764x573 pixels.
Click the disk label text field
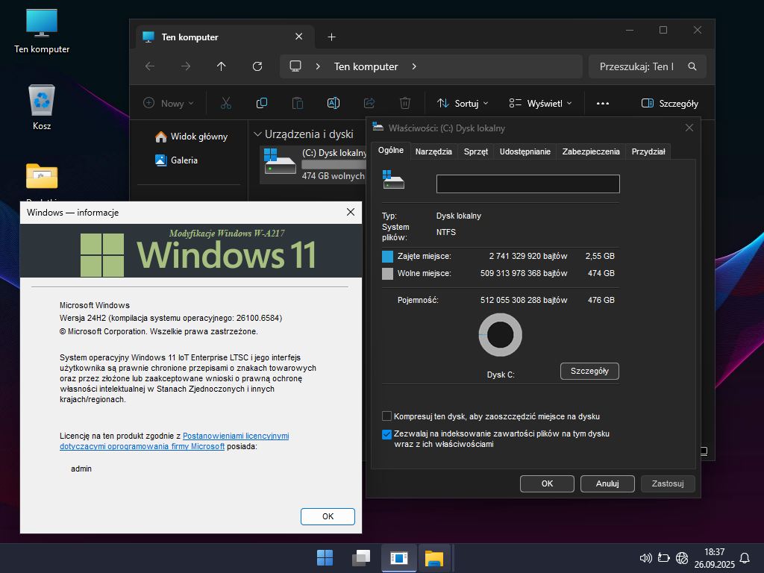pos(527,184)
